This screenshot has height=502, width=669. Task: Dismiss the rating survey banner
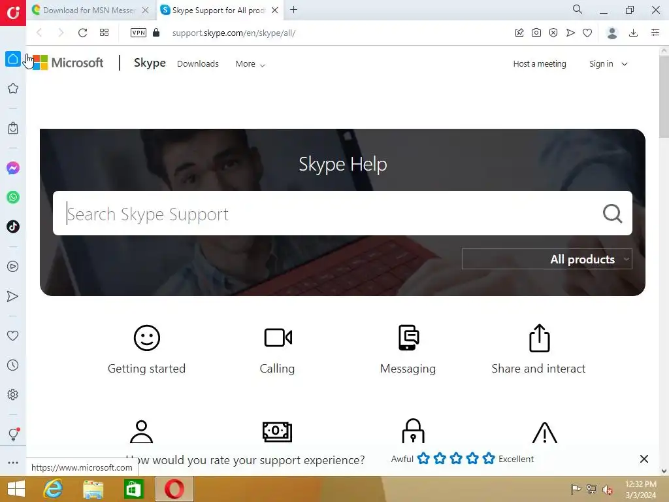644,459
